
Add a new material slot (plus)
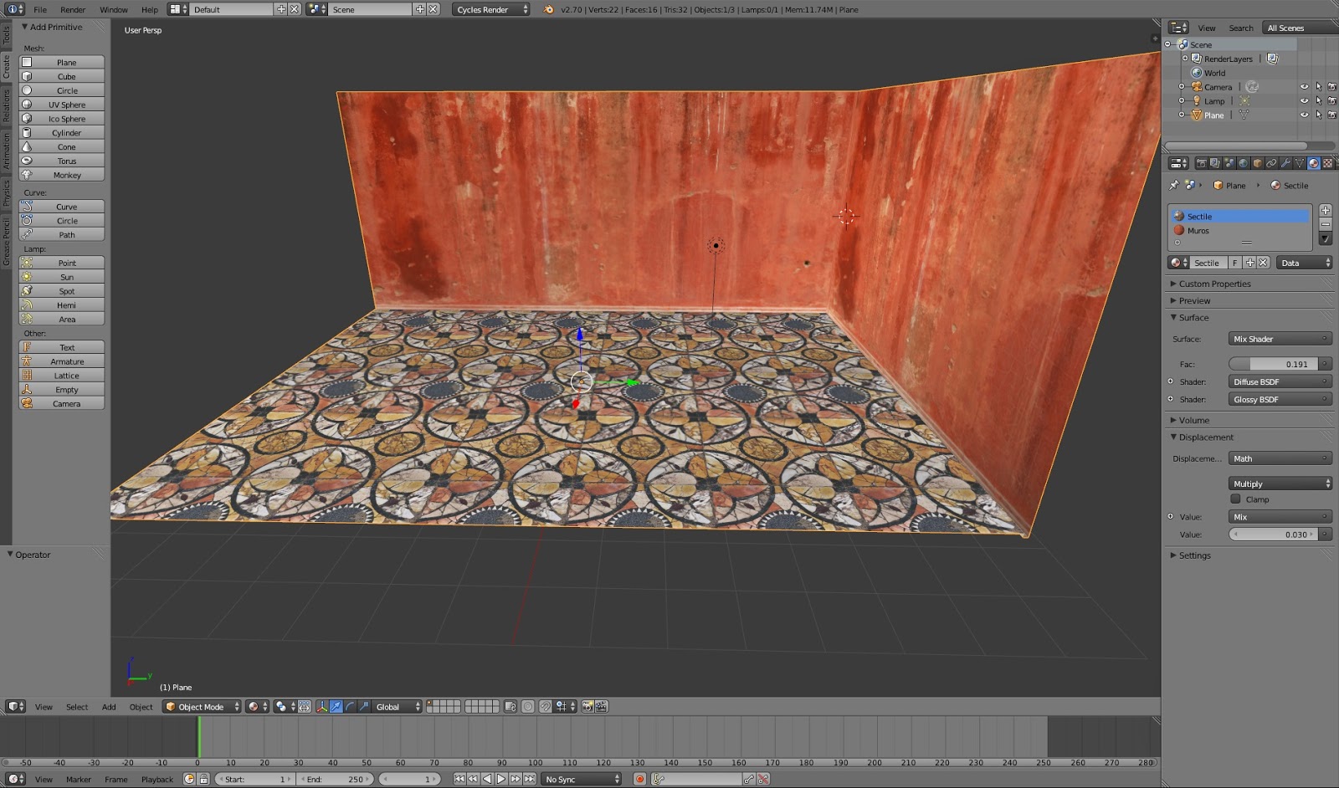point(1325,210)
